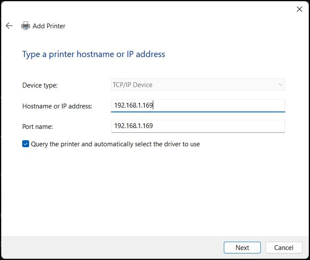The image size is (310, 260).
Task: Click the 'Device type:' label
Action: tap(40, 85)
